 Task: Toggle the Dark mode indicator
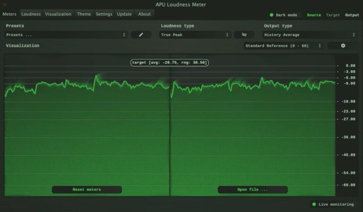pyautogui.click(x=284, y=15)
